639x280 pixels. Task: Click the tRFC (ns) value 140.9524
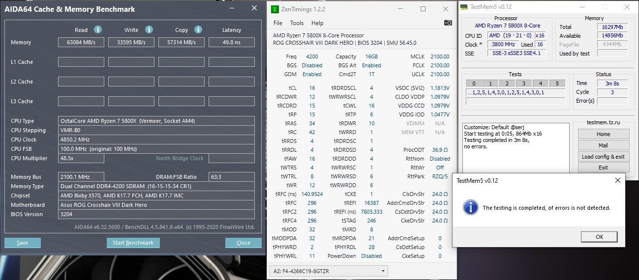pos(312,194)
